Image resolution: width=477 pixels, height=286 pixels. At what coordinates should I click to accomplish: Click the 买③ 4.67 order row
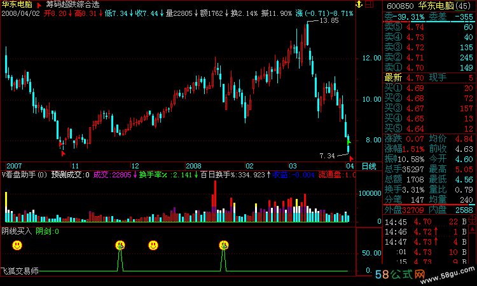click(429, 109)
